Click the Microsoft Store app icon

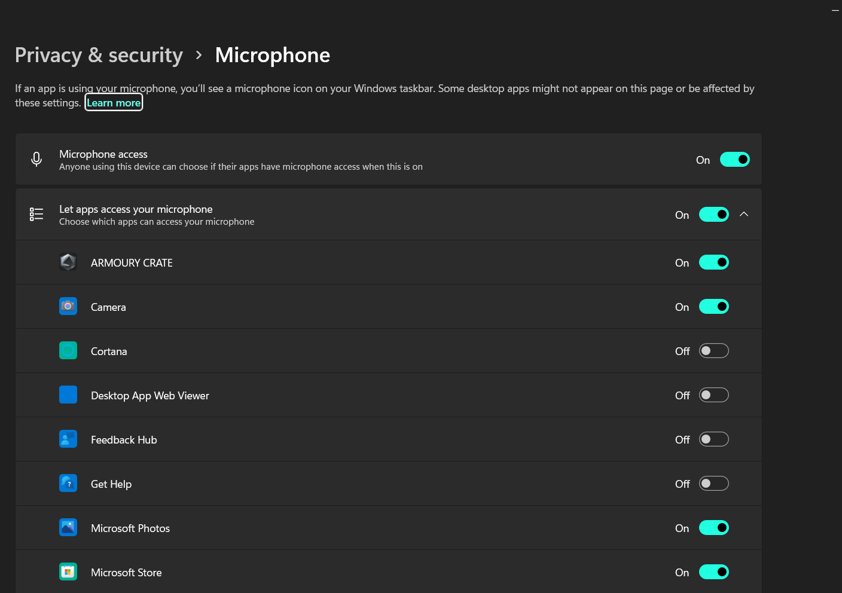pos(68,571)
